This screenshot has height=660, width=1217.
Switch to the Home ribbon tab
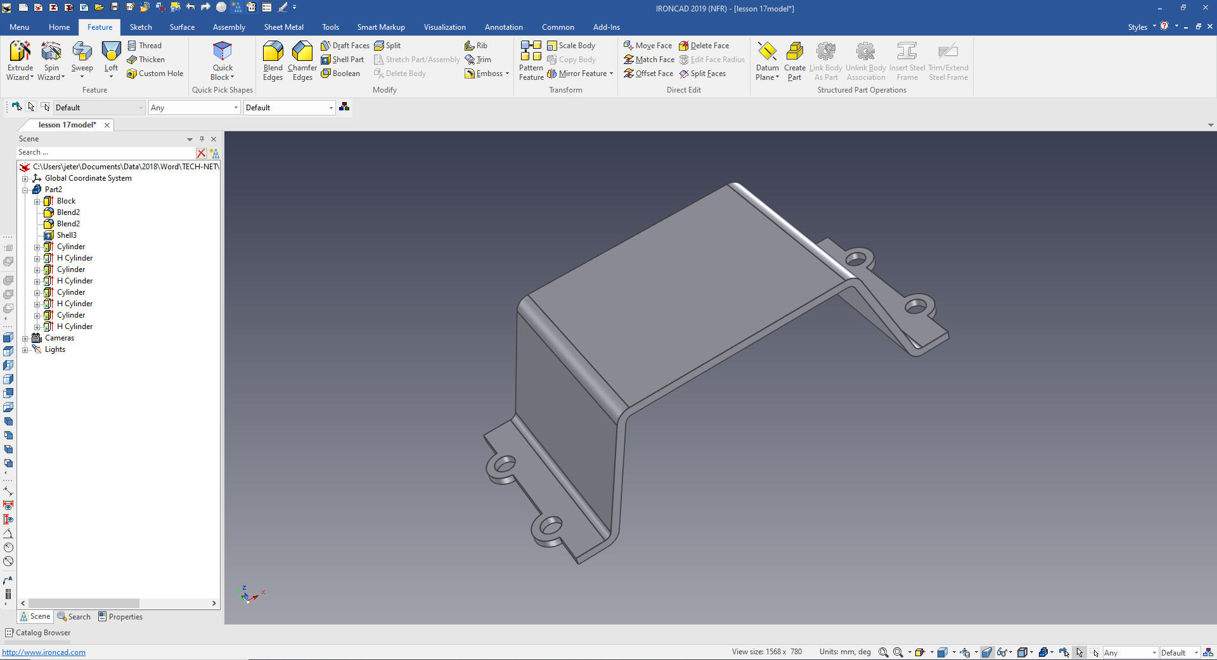[x=59, y=27]
